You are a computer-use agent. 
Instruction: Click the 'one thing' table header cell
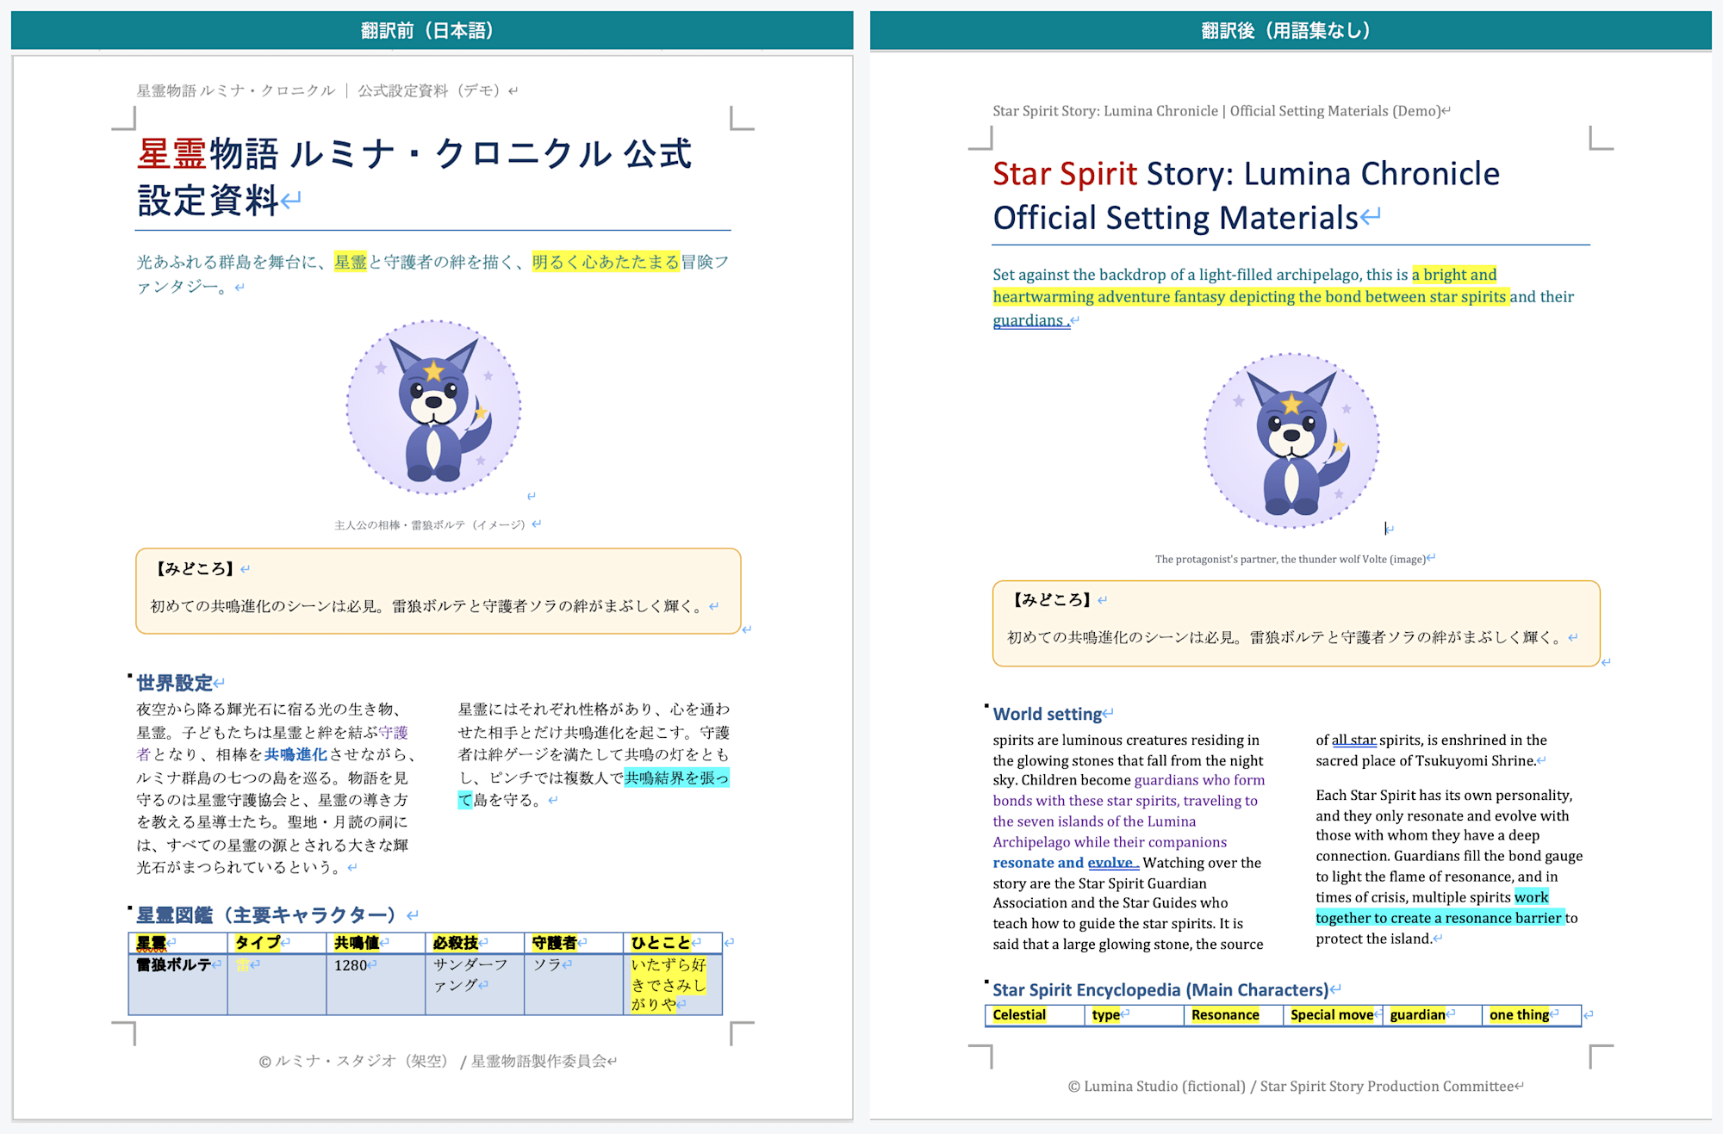(x=1531, y=1015)
